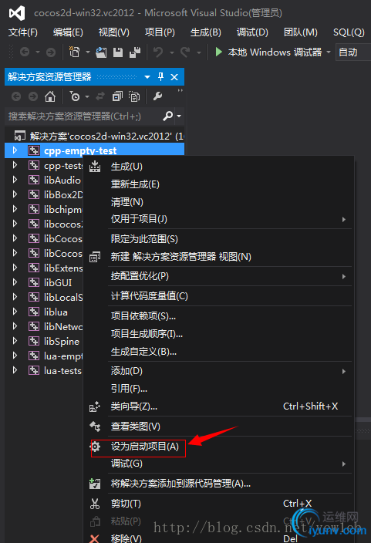Open the 文件(F) menu
This screenshot has width=371, height=543.
tap(23, 32)
